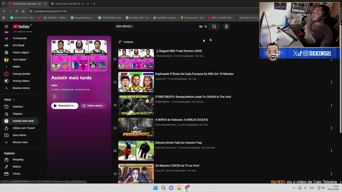The width and height of the screenshot is (342, 192).
Task: Expand the sidebar with Mostrar mais
Action: tap(20, 142)
